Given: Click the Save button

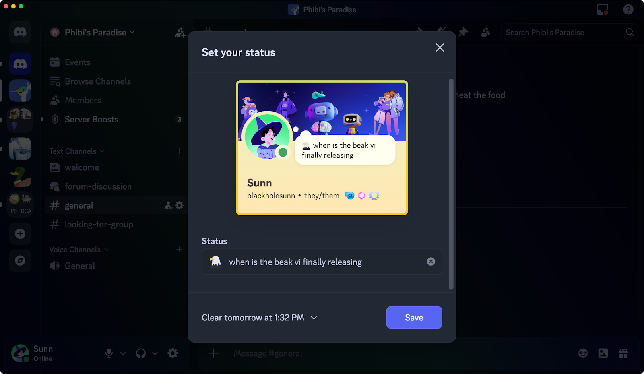Looking at the screenshot, I should 414,318.
